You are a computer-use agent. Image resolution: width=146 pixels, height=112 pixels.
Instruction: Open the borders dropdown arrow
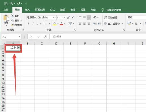click(x=49, y=24)
